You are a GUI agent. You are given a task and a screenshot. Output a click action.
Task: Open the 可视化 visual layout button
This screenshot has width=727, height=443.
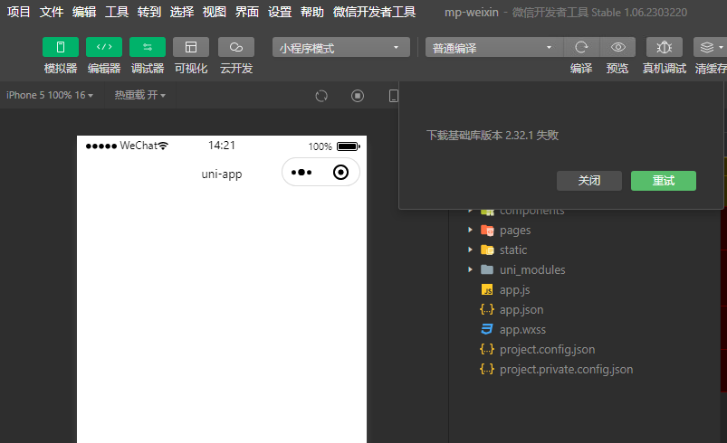[x=191, y=47]
